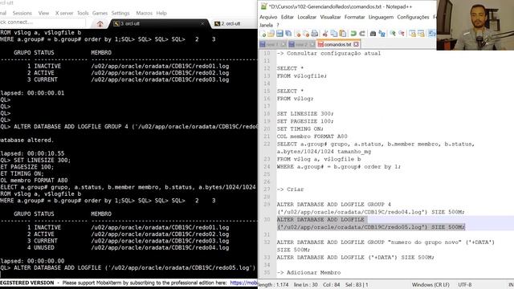Click '-> Criar' heading on line 27
514x289 pixels.
[x=291, y=189]
